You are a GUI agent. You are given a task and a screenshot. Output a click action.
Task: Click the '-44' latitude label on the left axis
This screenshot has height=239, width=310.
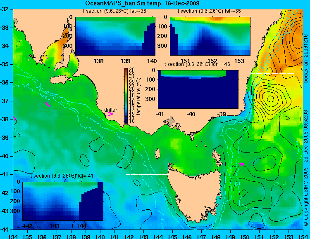click(x=5, y=230)
